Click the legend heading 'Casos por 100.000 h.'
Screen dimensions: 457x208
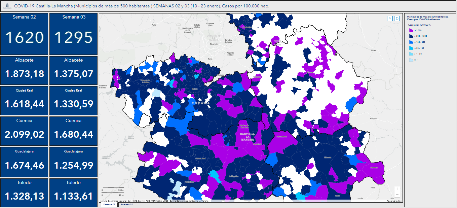pyautogui.click(x=419, y=25)
